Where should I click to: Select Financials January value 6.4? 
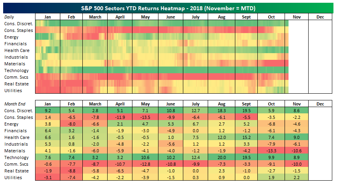(x=48, y=131)
